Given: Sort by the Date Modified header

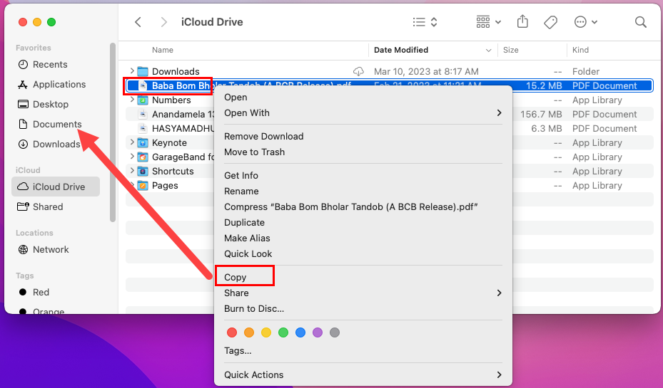Looking at the screenshot, I should tap(401, 50).
